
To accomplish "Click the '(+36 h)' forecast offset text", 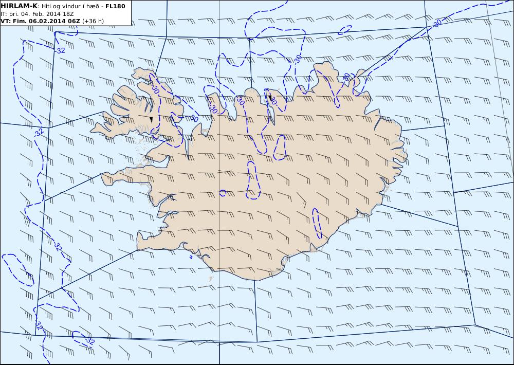I will (x=93, y=21).
